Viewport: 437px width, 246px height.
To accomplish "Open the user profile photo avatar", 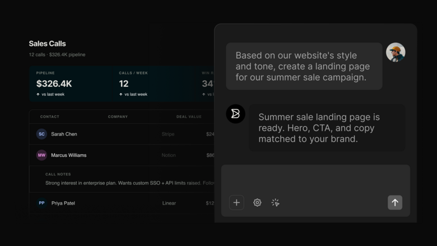I will (396, 52).
